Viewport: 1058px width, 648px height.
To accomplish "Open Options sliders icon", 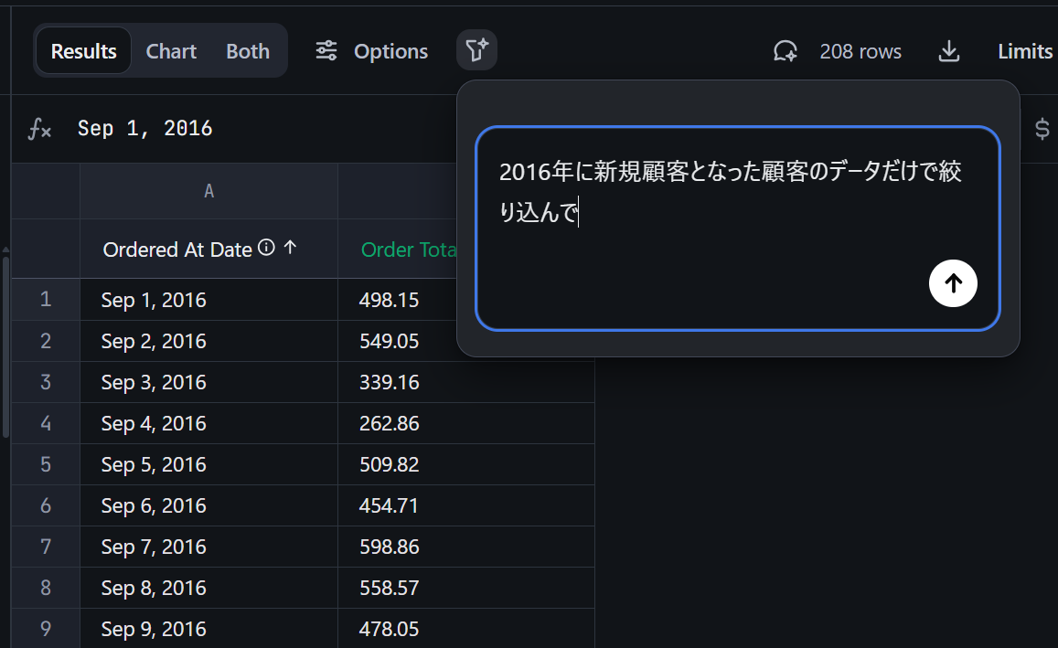I will click(x=326, y=51).
